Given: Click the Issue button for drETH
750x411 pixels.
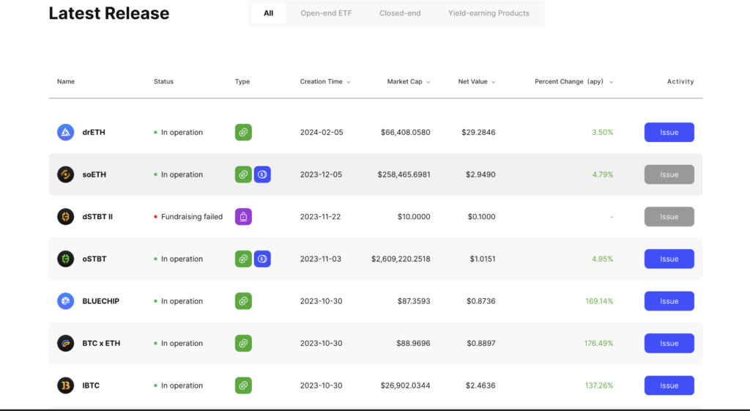Looking at the screenshot, I should [x=669, y=132].
